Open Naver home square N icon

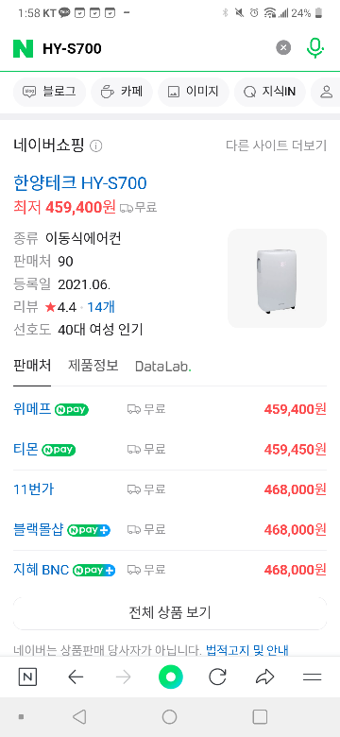(x=27, y=677)
